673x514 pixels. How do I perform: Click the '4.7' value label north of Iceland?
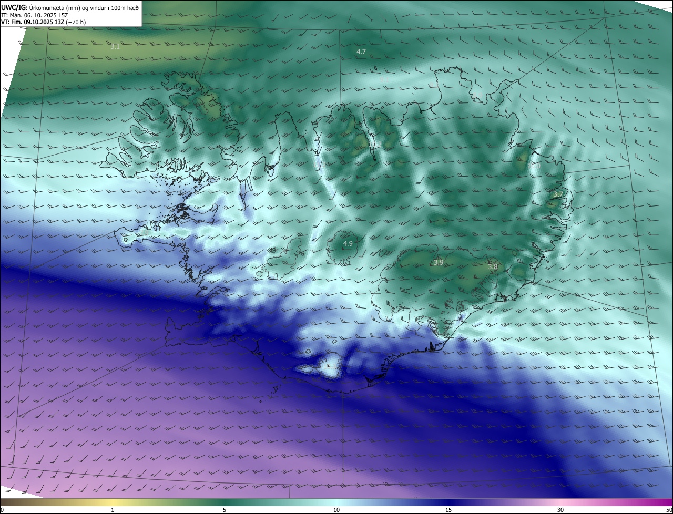click(x=361, y=52)
